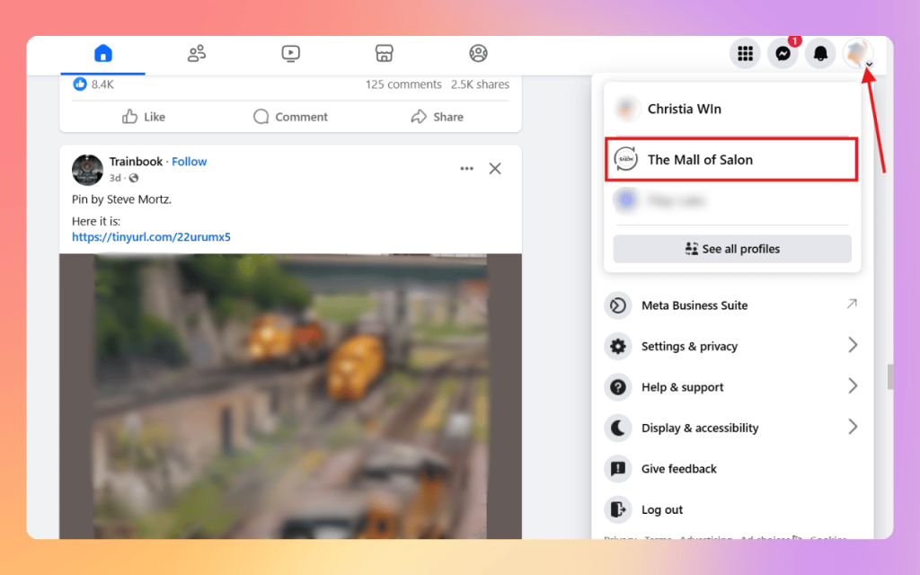920x575 pixels.
Task: Click the Log out door icon
Action: [618, 509]
